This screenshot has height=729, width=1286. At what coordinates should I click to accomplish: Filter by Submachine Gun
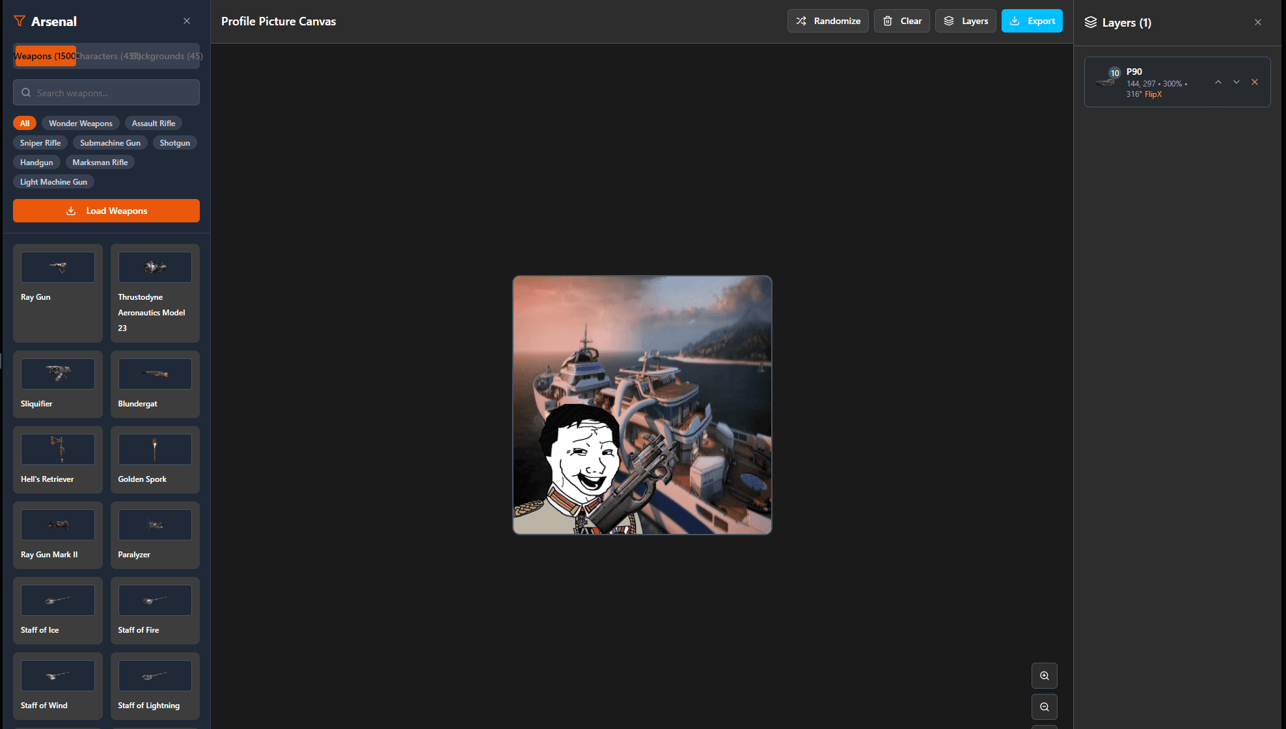coord(110,142)
